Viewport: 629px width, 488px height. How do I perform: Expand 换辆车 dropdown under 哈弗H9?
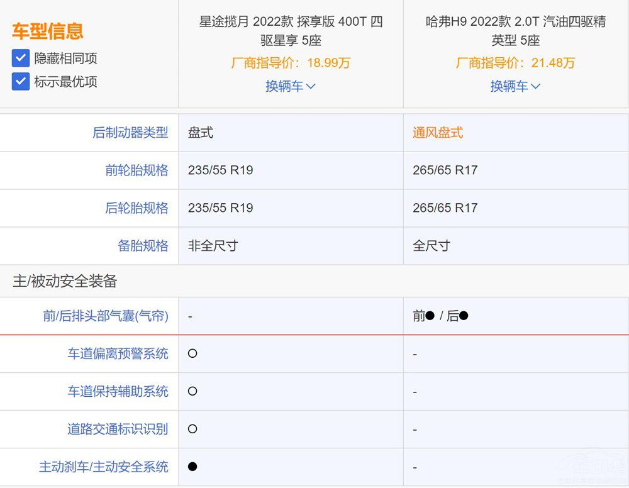(x=515, y=86)
